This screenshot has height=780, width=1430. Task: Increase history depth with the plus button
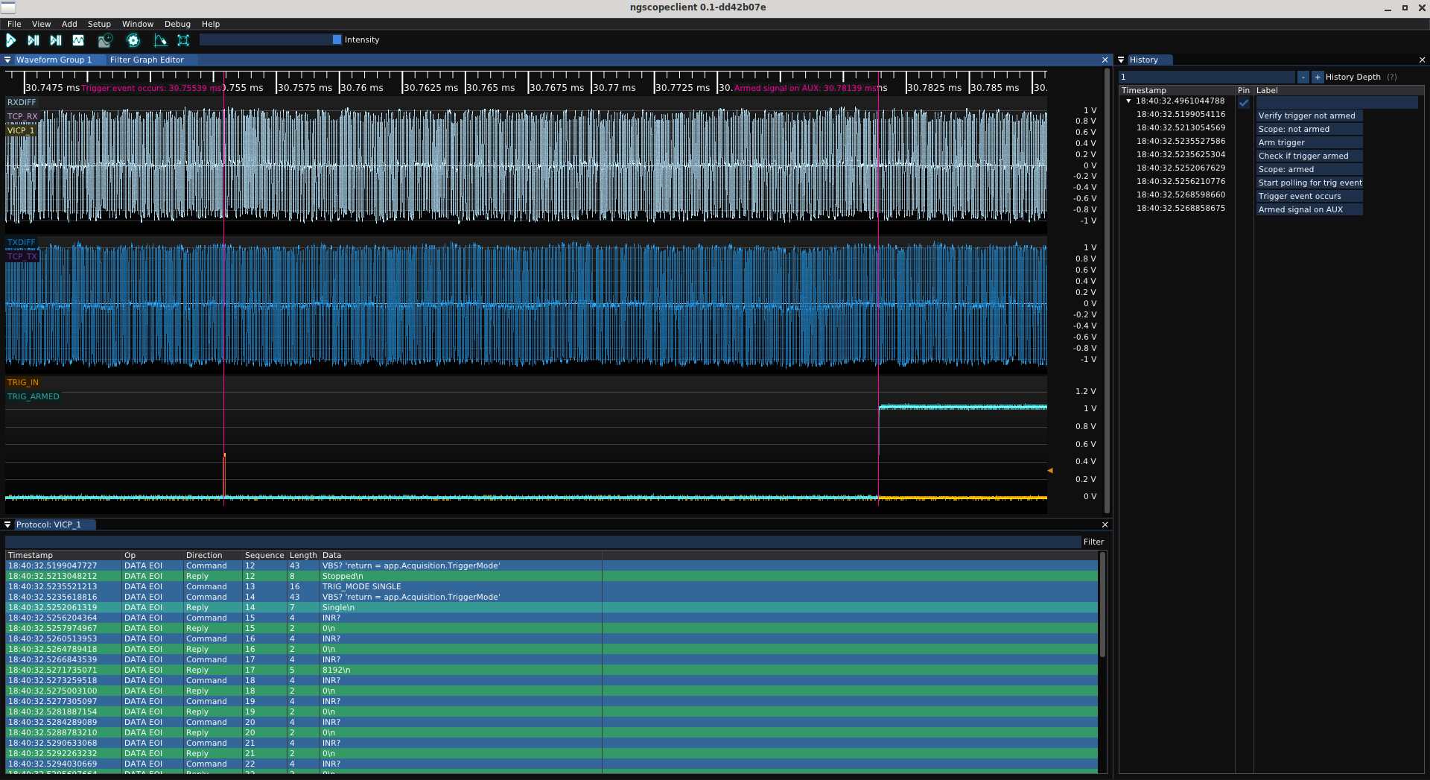[1318, 77]
